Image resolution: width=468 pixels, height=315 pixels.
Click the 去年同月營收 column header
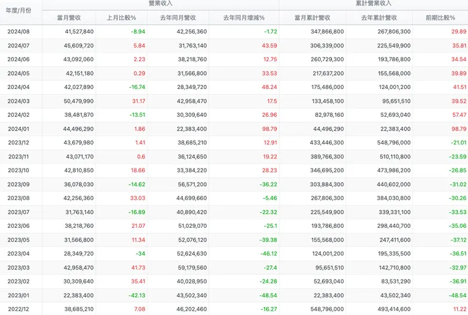[x=178, y=18]
